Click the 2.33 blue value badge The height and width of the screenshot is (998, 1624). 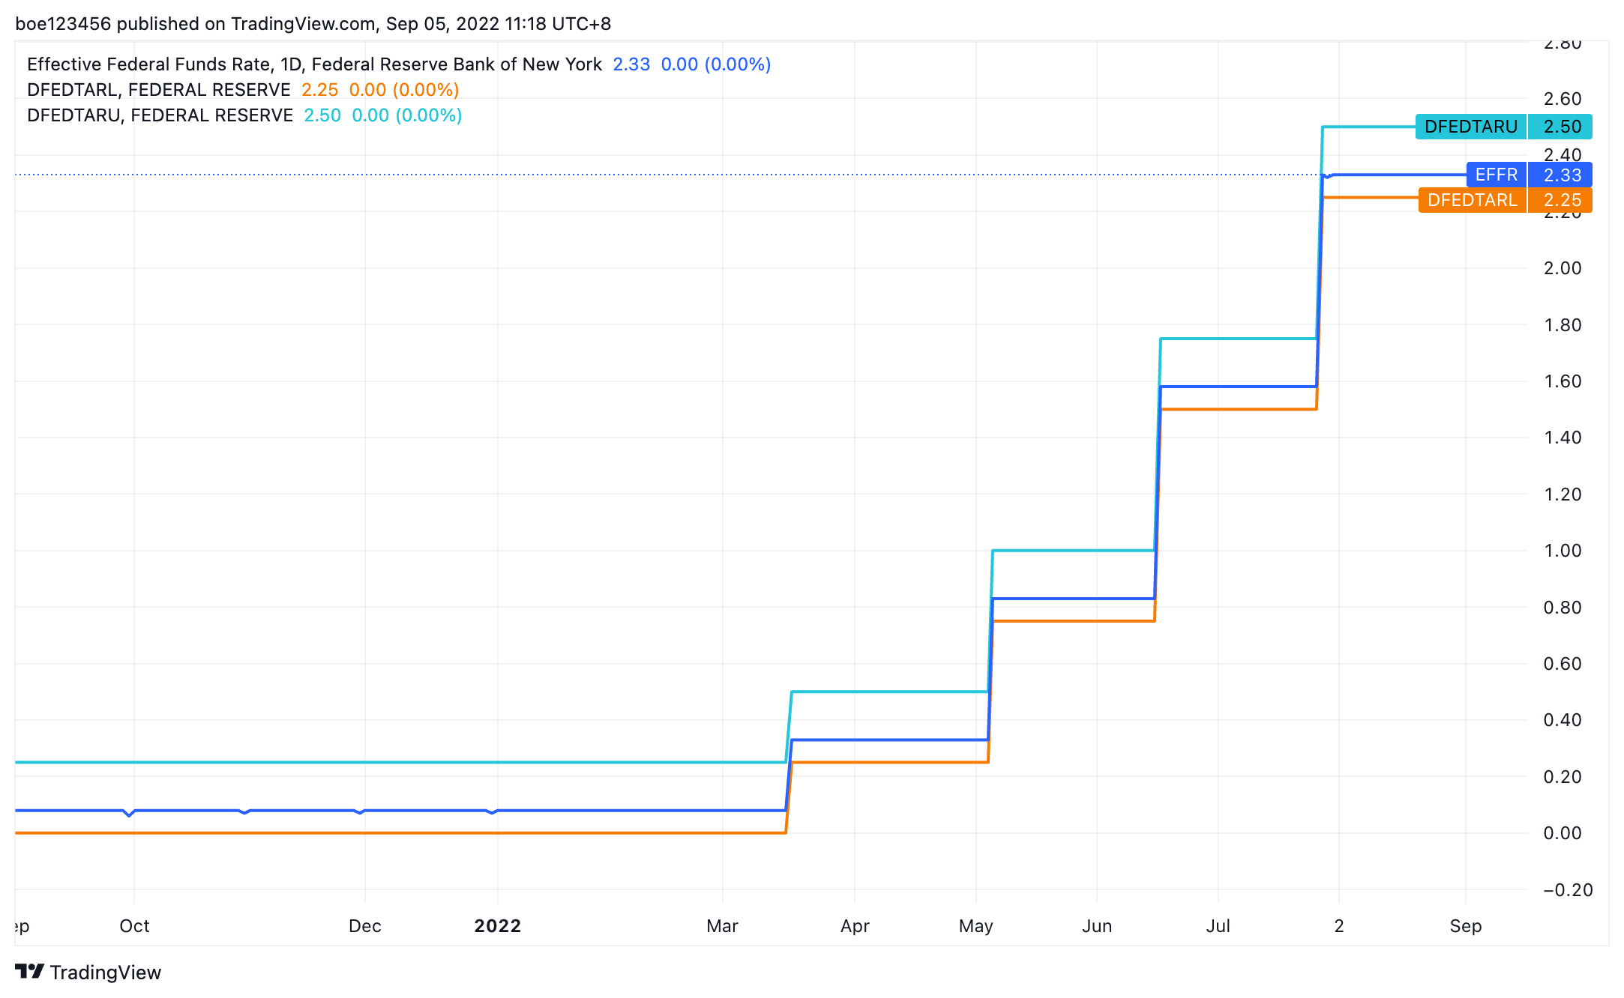pyautogui.click(x=1562, y=175)
